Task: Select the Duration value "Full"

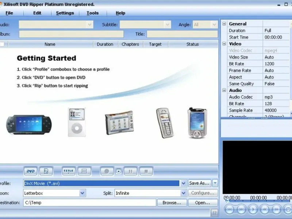Action: (x=276, y=30)
